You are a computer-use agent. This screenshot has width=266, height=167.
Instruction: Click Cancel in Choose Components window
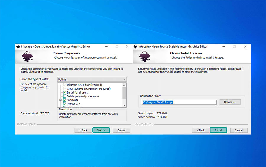click(121, 130)
